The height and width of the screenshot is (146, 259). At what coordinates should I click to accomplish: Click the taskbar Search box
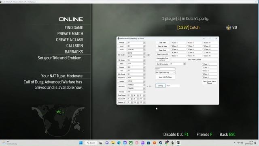91,143
